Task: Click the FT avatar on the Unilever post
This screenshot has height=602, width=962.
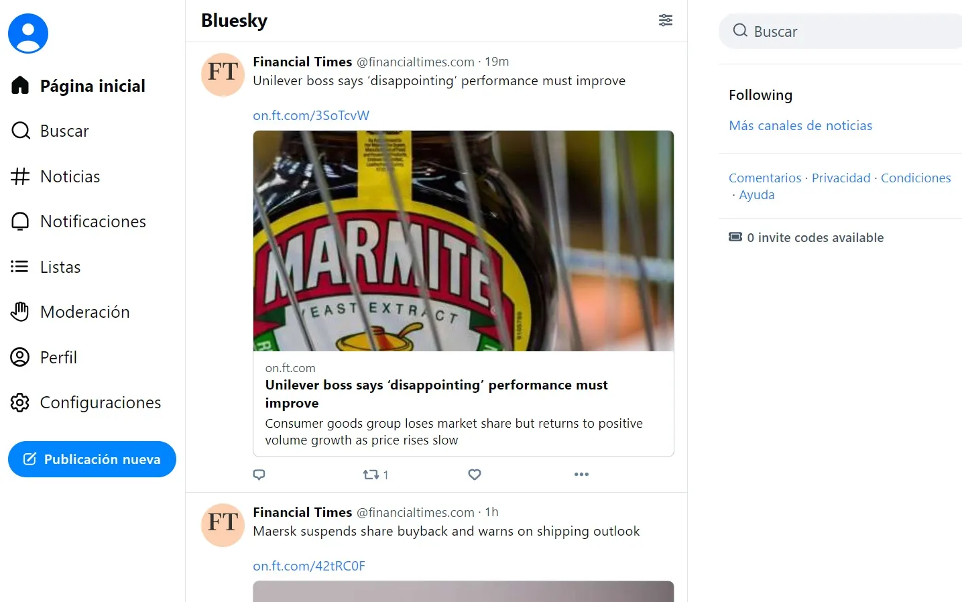Action: [223, 74]
